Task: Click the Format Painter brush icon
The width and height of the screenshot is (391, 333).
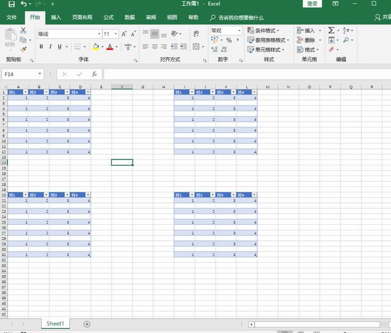Action: pos(23,49)
